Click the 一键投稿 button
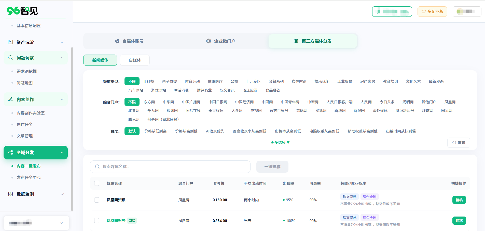485x231 pixels. click(272, 167)
